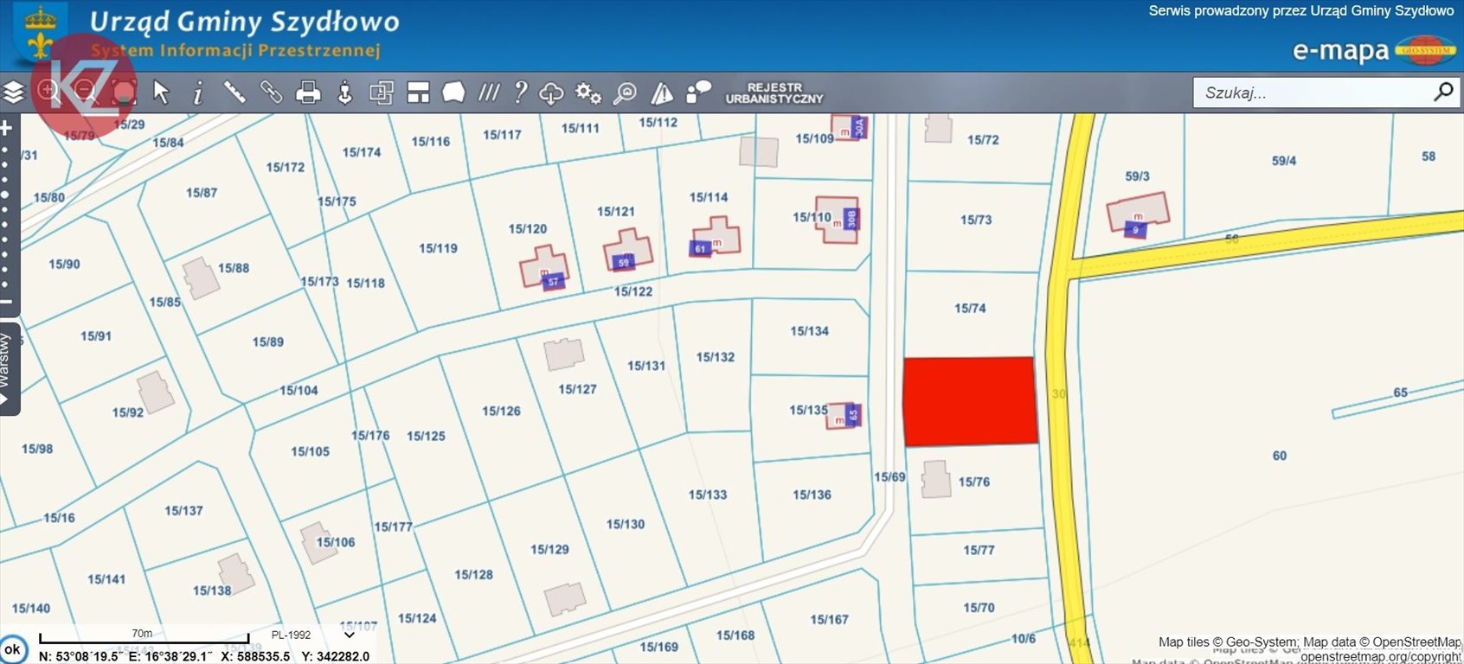
Task: Click the red highlighted parcel
Action: coord(970,401)
